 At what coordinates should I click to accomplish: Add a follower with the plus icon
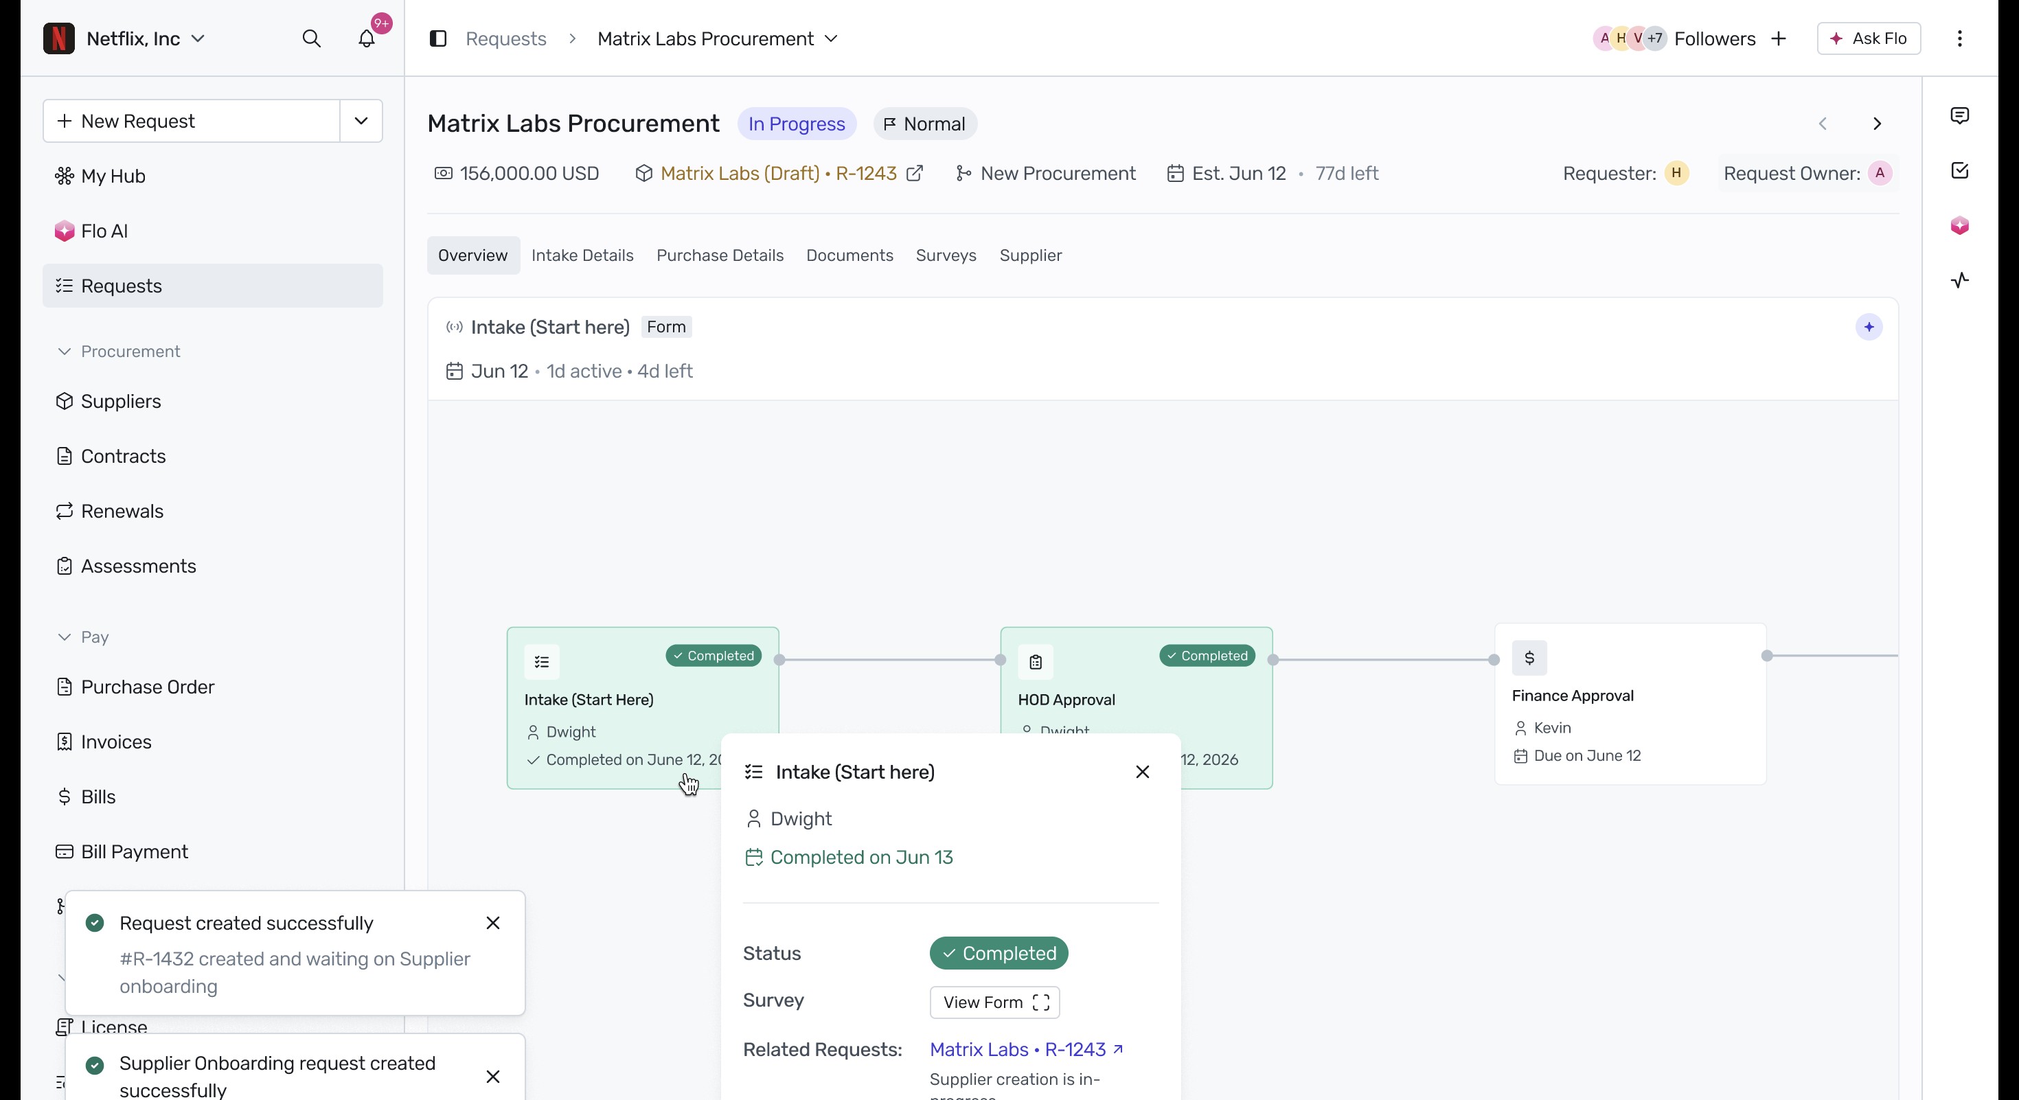click(1779, 38)
